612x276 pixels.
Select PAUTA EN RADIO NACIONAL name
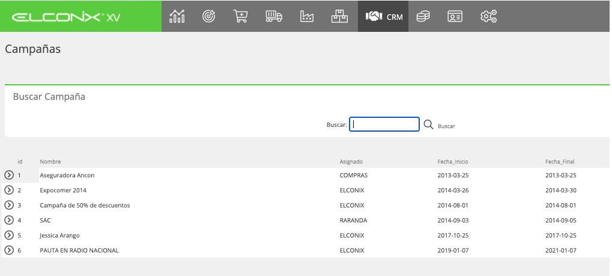79,250
